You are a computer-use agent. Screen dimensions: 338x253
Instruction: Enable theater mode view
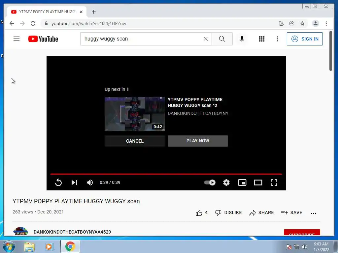point(258,183)
